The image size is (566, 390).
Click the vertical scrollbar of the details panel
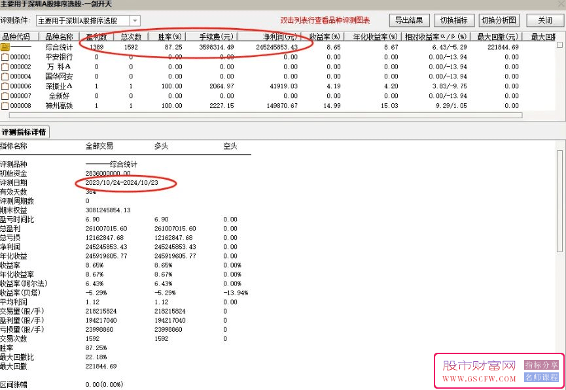coord(560,201)
